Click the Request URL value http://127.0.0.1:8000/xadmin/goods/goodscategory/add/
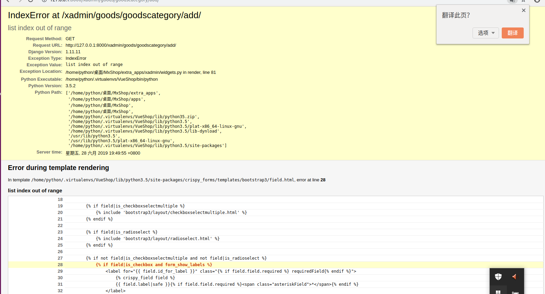 121,45
